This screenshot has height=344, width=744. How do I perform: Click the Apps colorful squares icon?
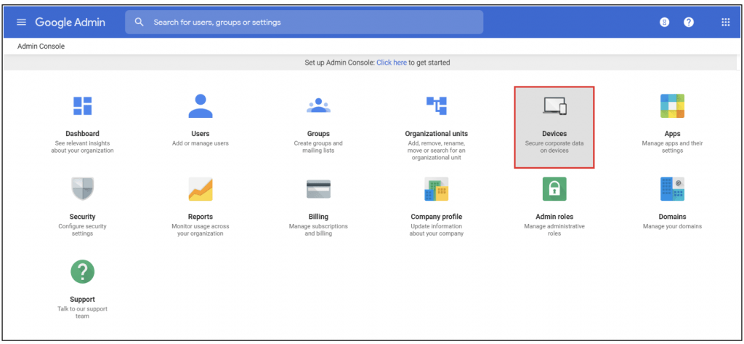[672, 105]
